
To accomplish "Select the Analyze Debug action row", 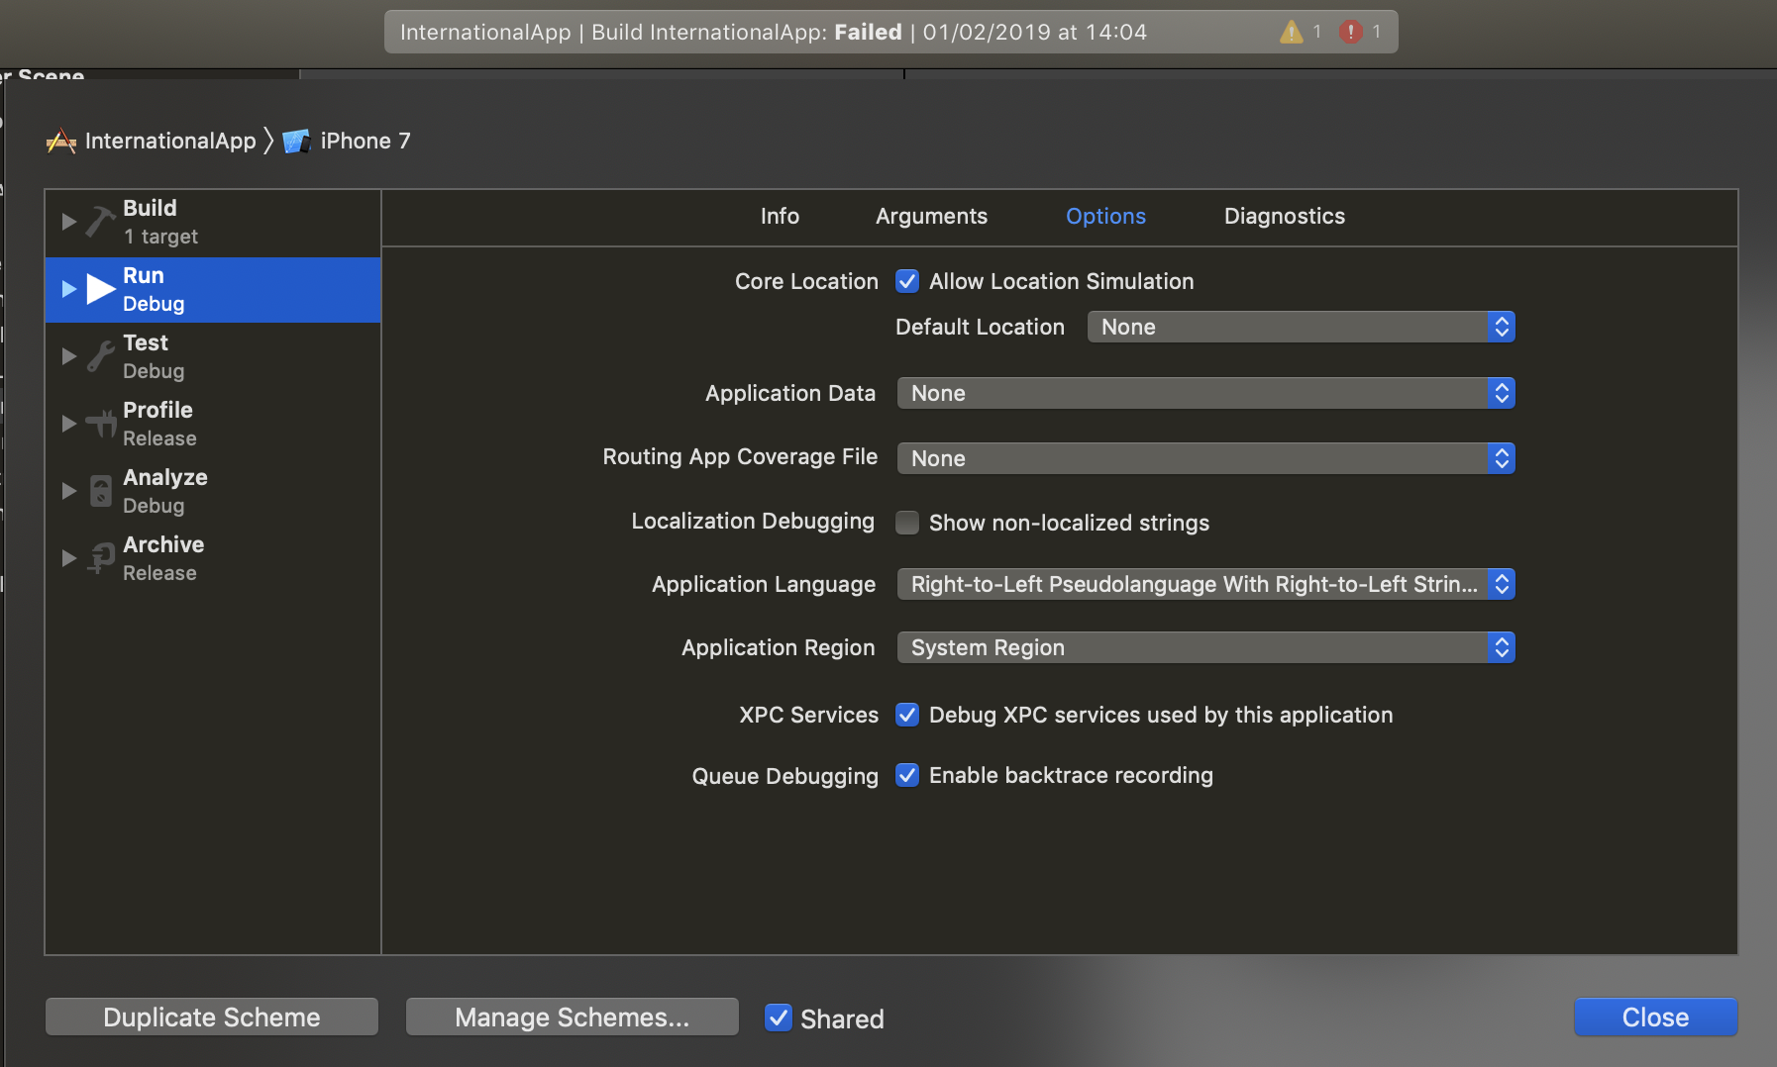I will tap(213, 491).
